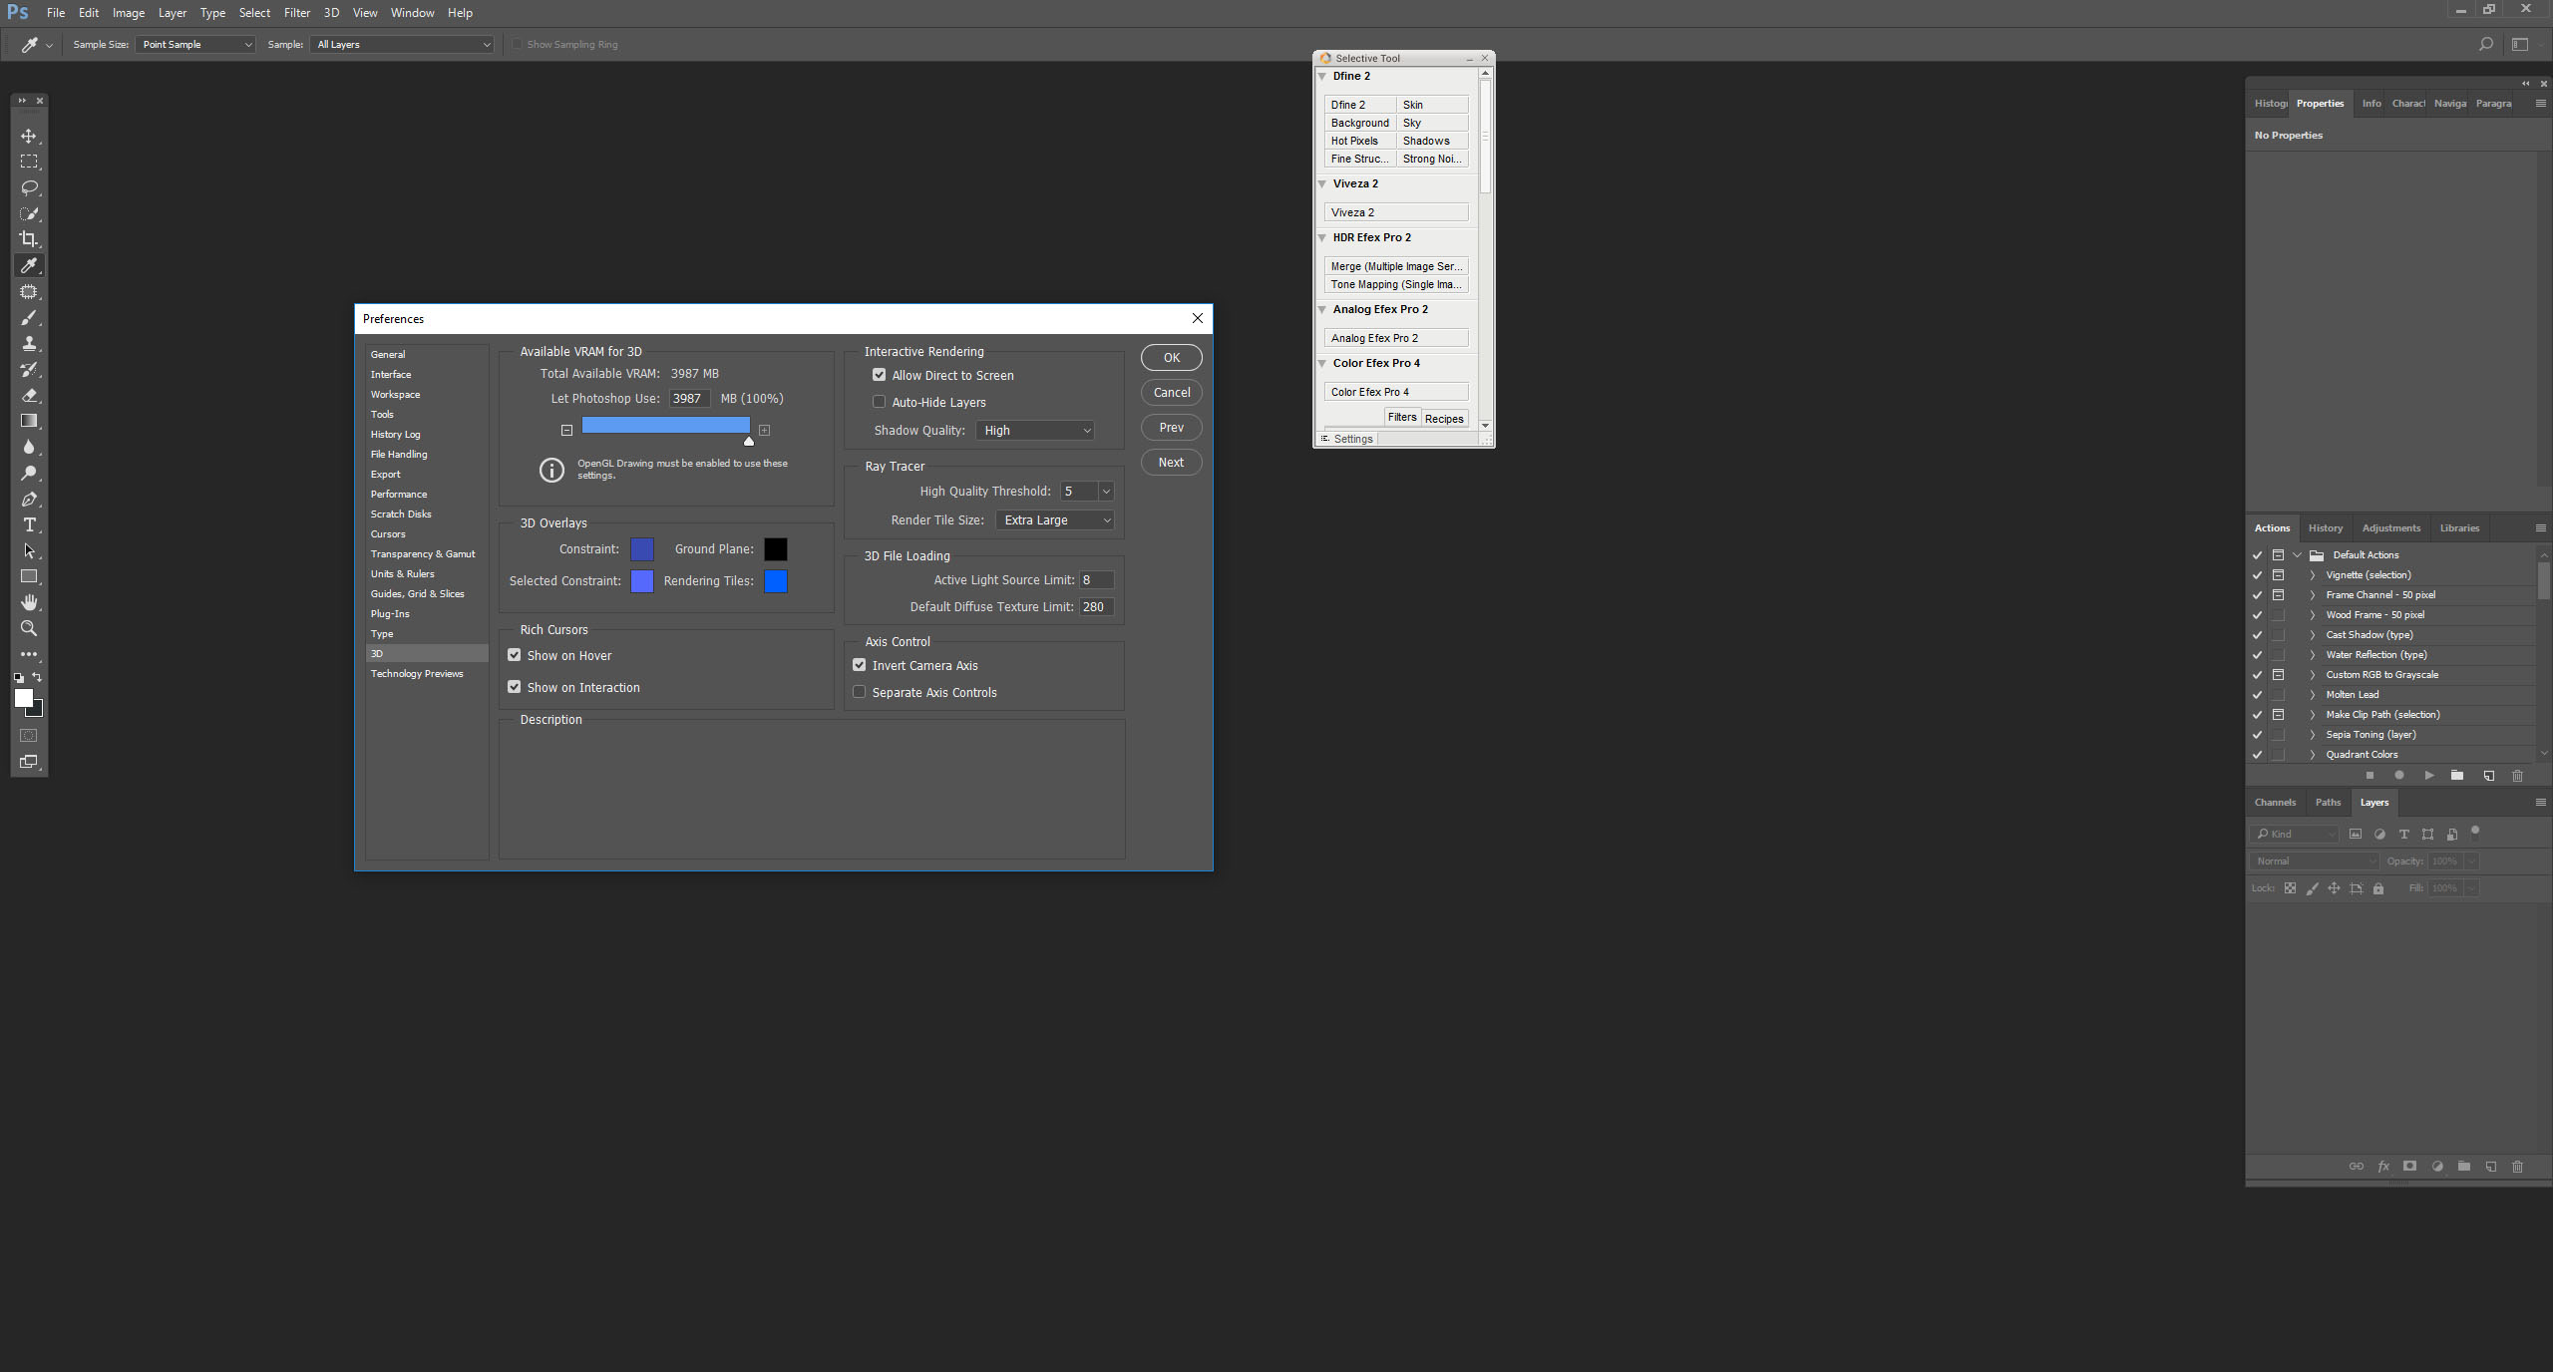Image resolution: width=2553 pixels, height=1372 pixels.
Task: Click the Add layer mask icon
Action: point(2409,1167)
